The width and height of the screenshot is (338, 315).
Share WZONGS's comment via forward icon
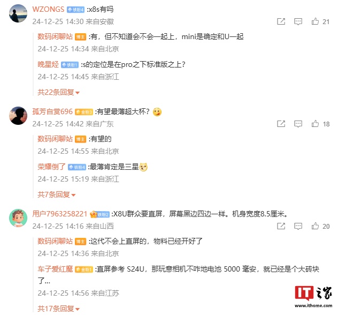coord(281,21)
